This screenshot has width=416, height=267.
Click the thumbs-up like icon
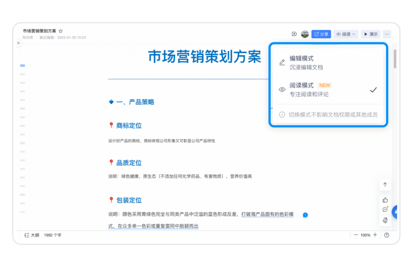click(x=385, y=199)
